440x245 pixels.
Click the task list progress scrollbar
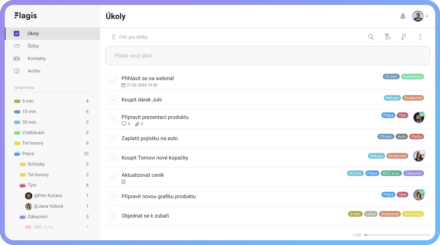[397, 235]
